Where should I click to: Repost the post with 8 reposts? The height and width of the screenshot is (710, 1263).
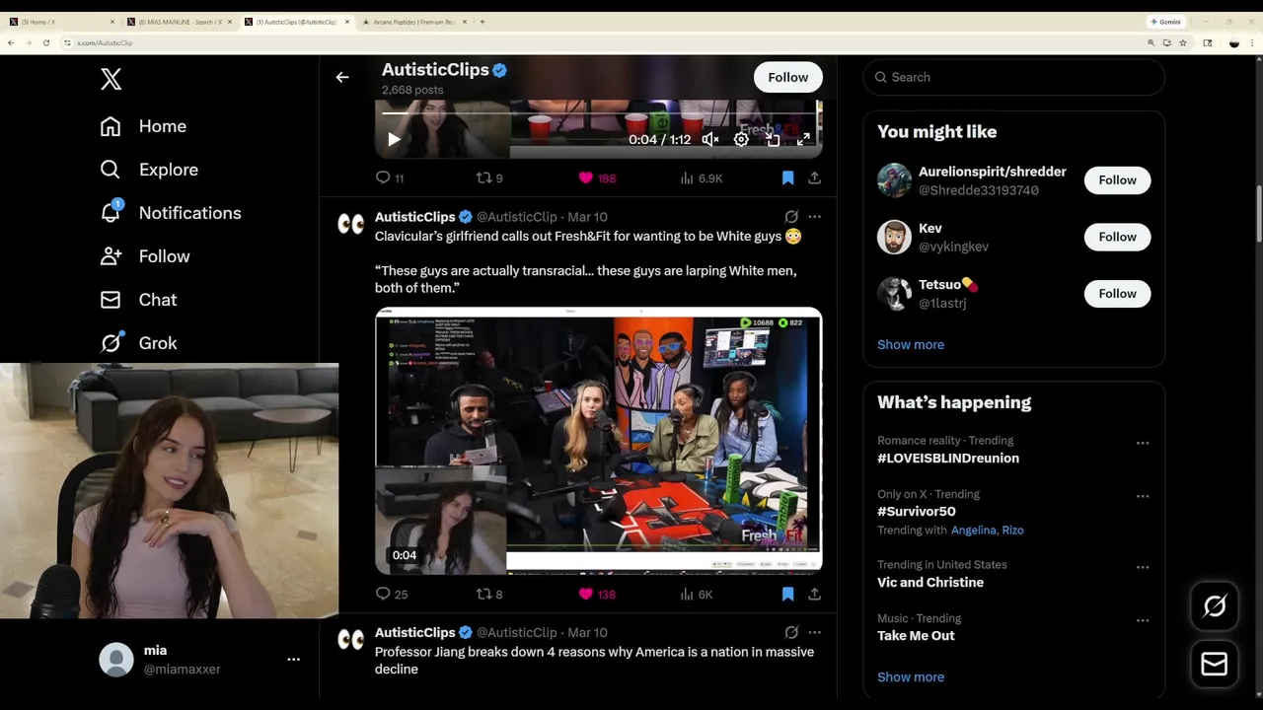pos(489,595)
